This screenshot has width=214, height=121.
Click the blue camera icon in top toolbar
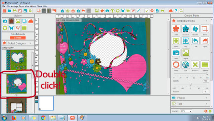coord(107,11)
